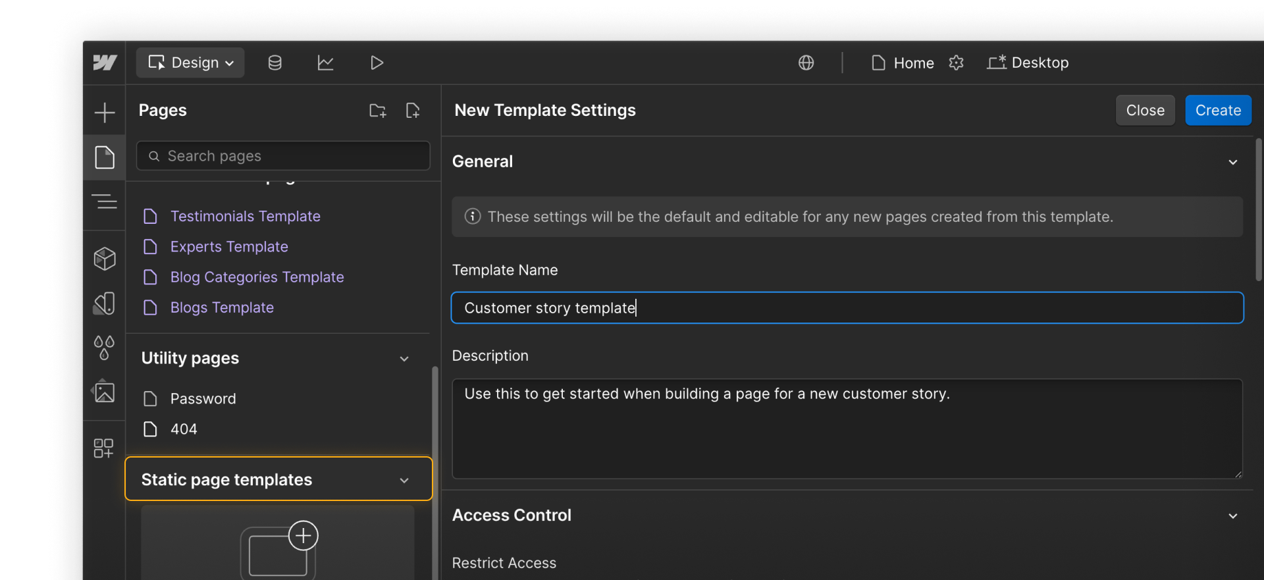Focus the Search pages field
Viewport: 1264px width, 580px height.
tap(283, 156)
